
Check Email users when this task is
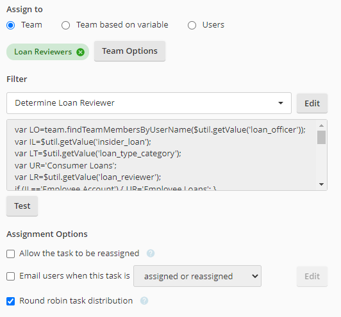(x=11, y=277)
